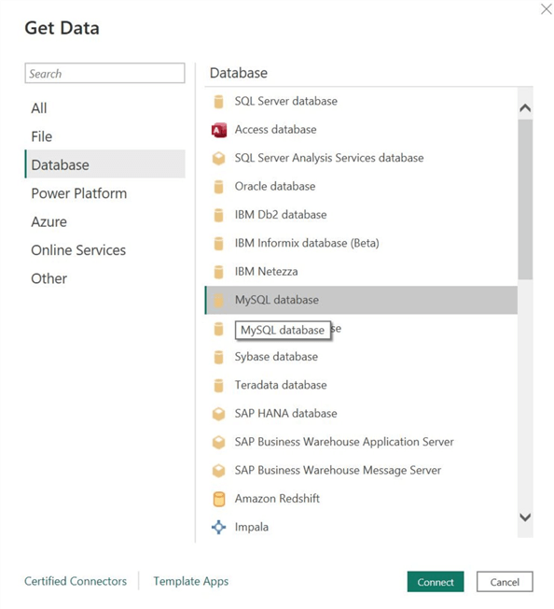Choose 'SQL Server Analysis Services database'

pos(328,158)
